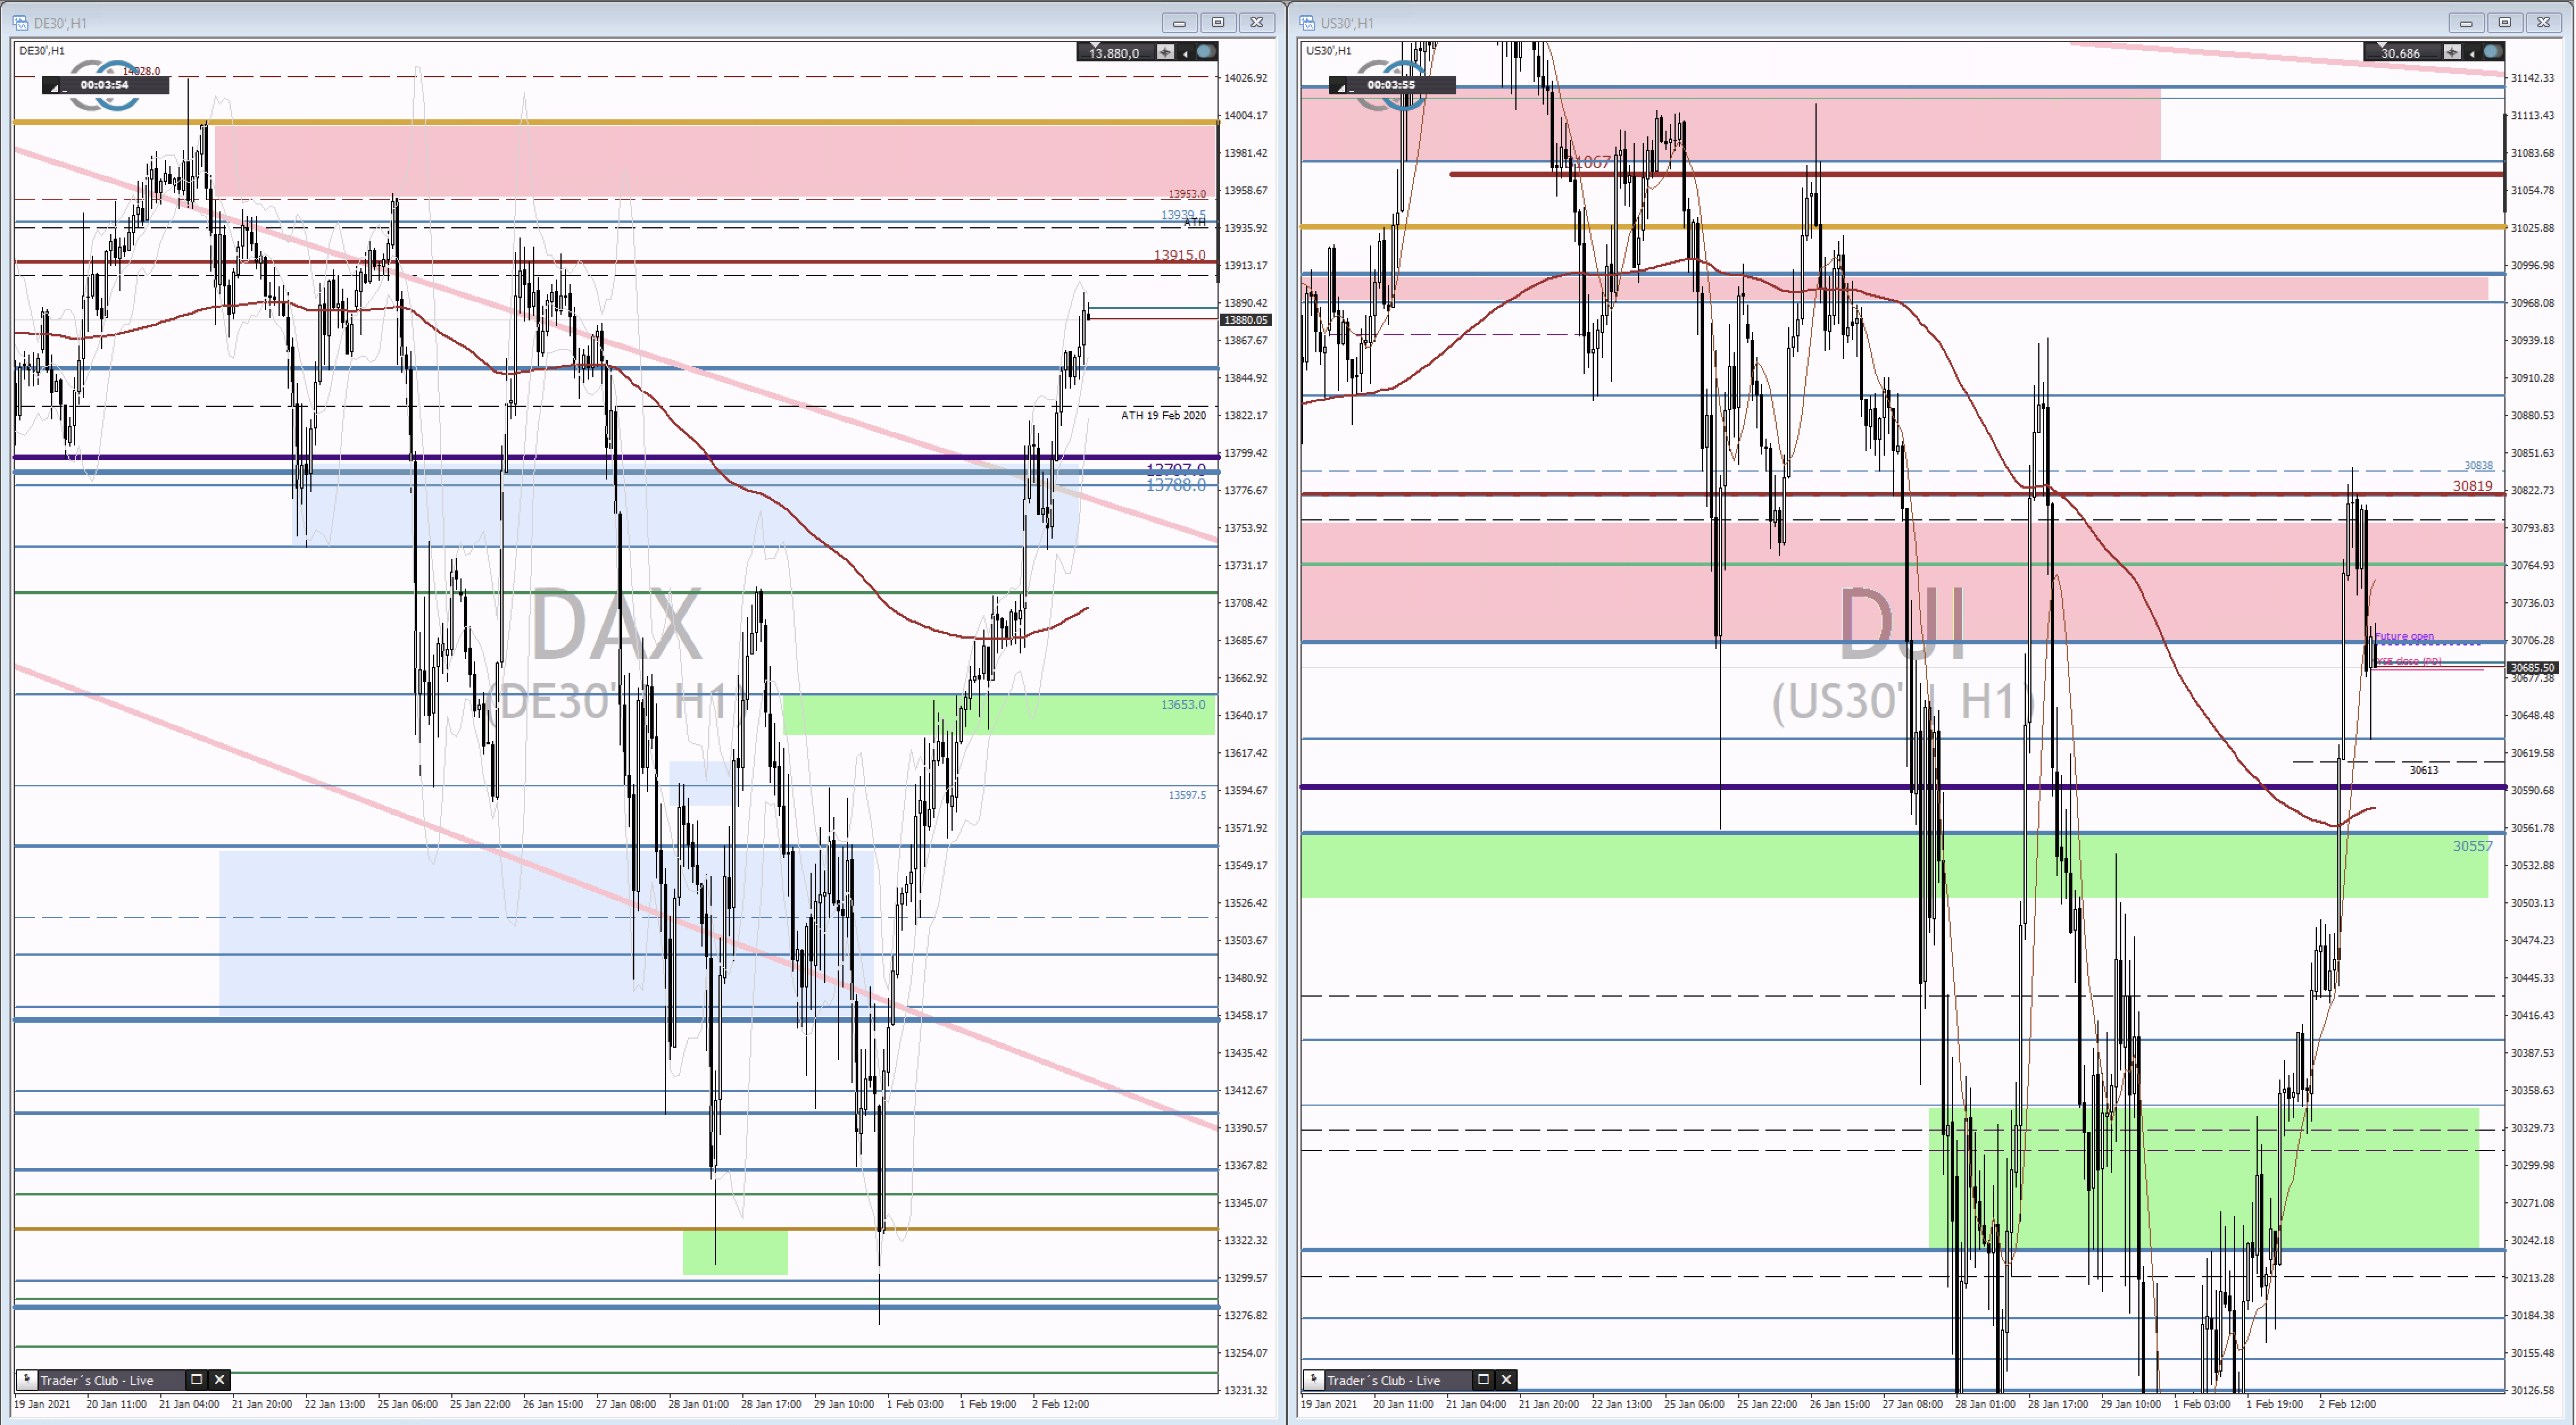Click the chart icon in US30 window title

click(x=1307, y=22)
